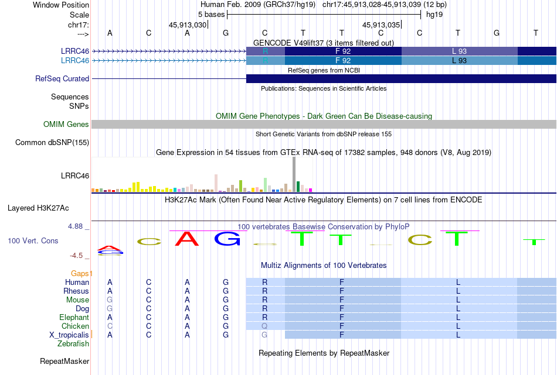Click the dbSNP release 155 track title
Image resolution: width=557 pixels, height=375 pixels.
[x=324, y=134]
